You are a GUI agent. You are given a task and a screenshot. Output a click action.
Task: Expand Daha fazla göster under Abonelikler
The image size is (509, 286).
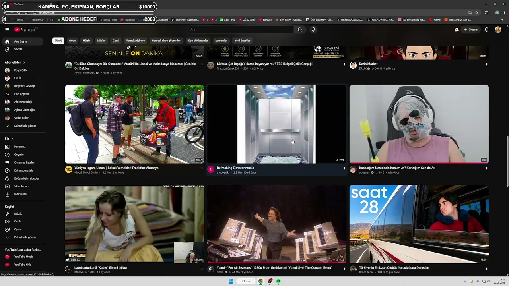coord(23,126)
